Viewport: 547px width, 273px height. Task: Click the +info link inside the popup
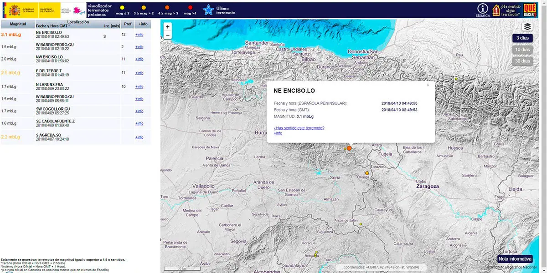[278, 133]
